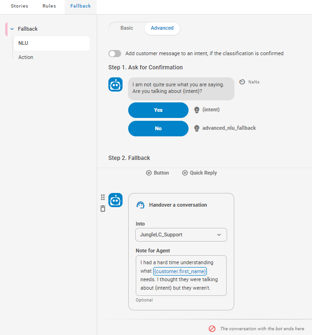Click the {intent} label beside Yes
Screen dimensions: 312x335
211,109
